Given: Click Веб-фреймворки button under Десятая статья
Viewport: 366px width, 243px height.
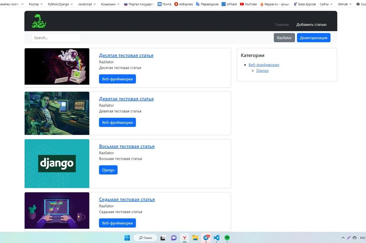Looking at the screenshot, I should click(x=117, y=79).
